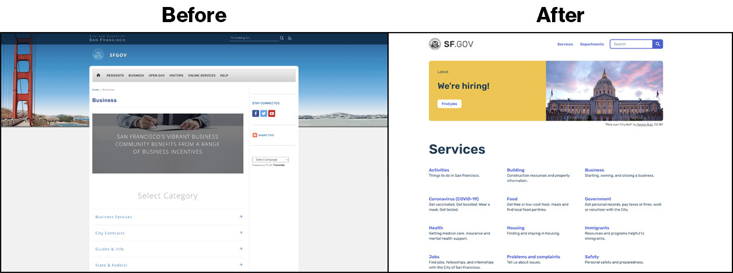Click the search magnifier on the old site

point(282,38)
